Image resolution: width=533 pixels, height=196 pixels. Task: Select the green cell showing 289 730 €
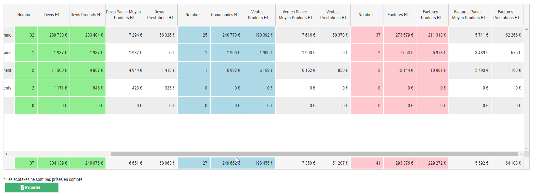click(54, 35)
